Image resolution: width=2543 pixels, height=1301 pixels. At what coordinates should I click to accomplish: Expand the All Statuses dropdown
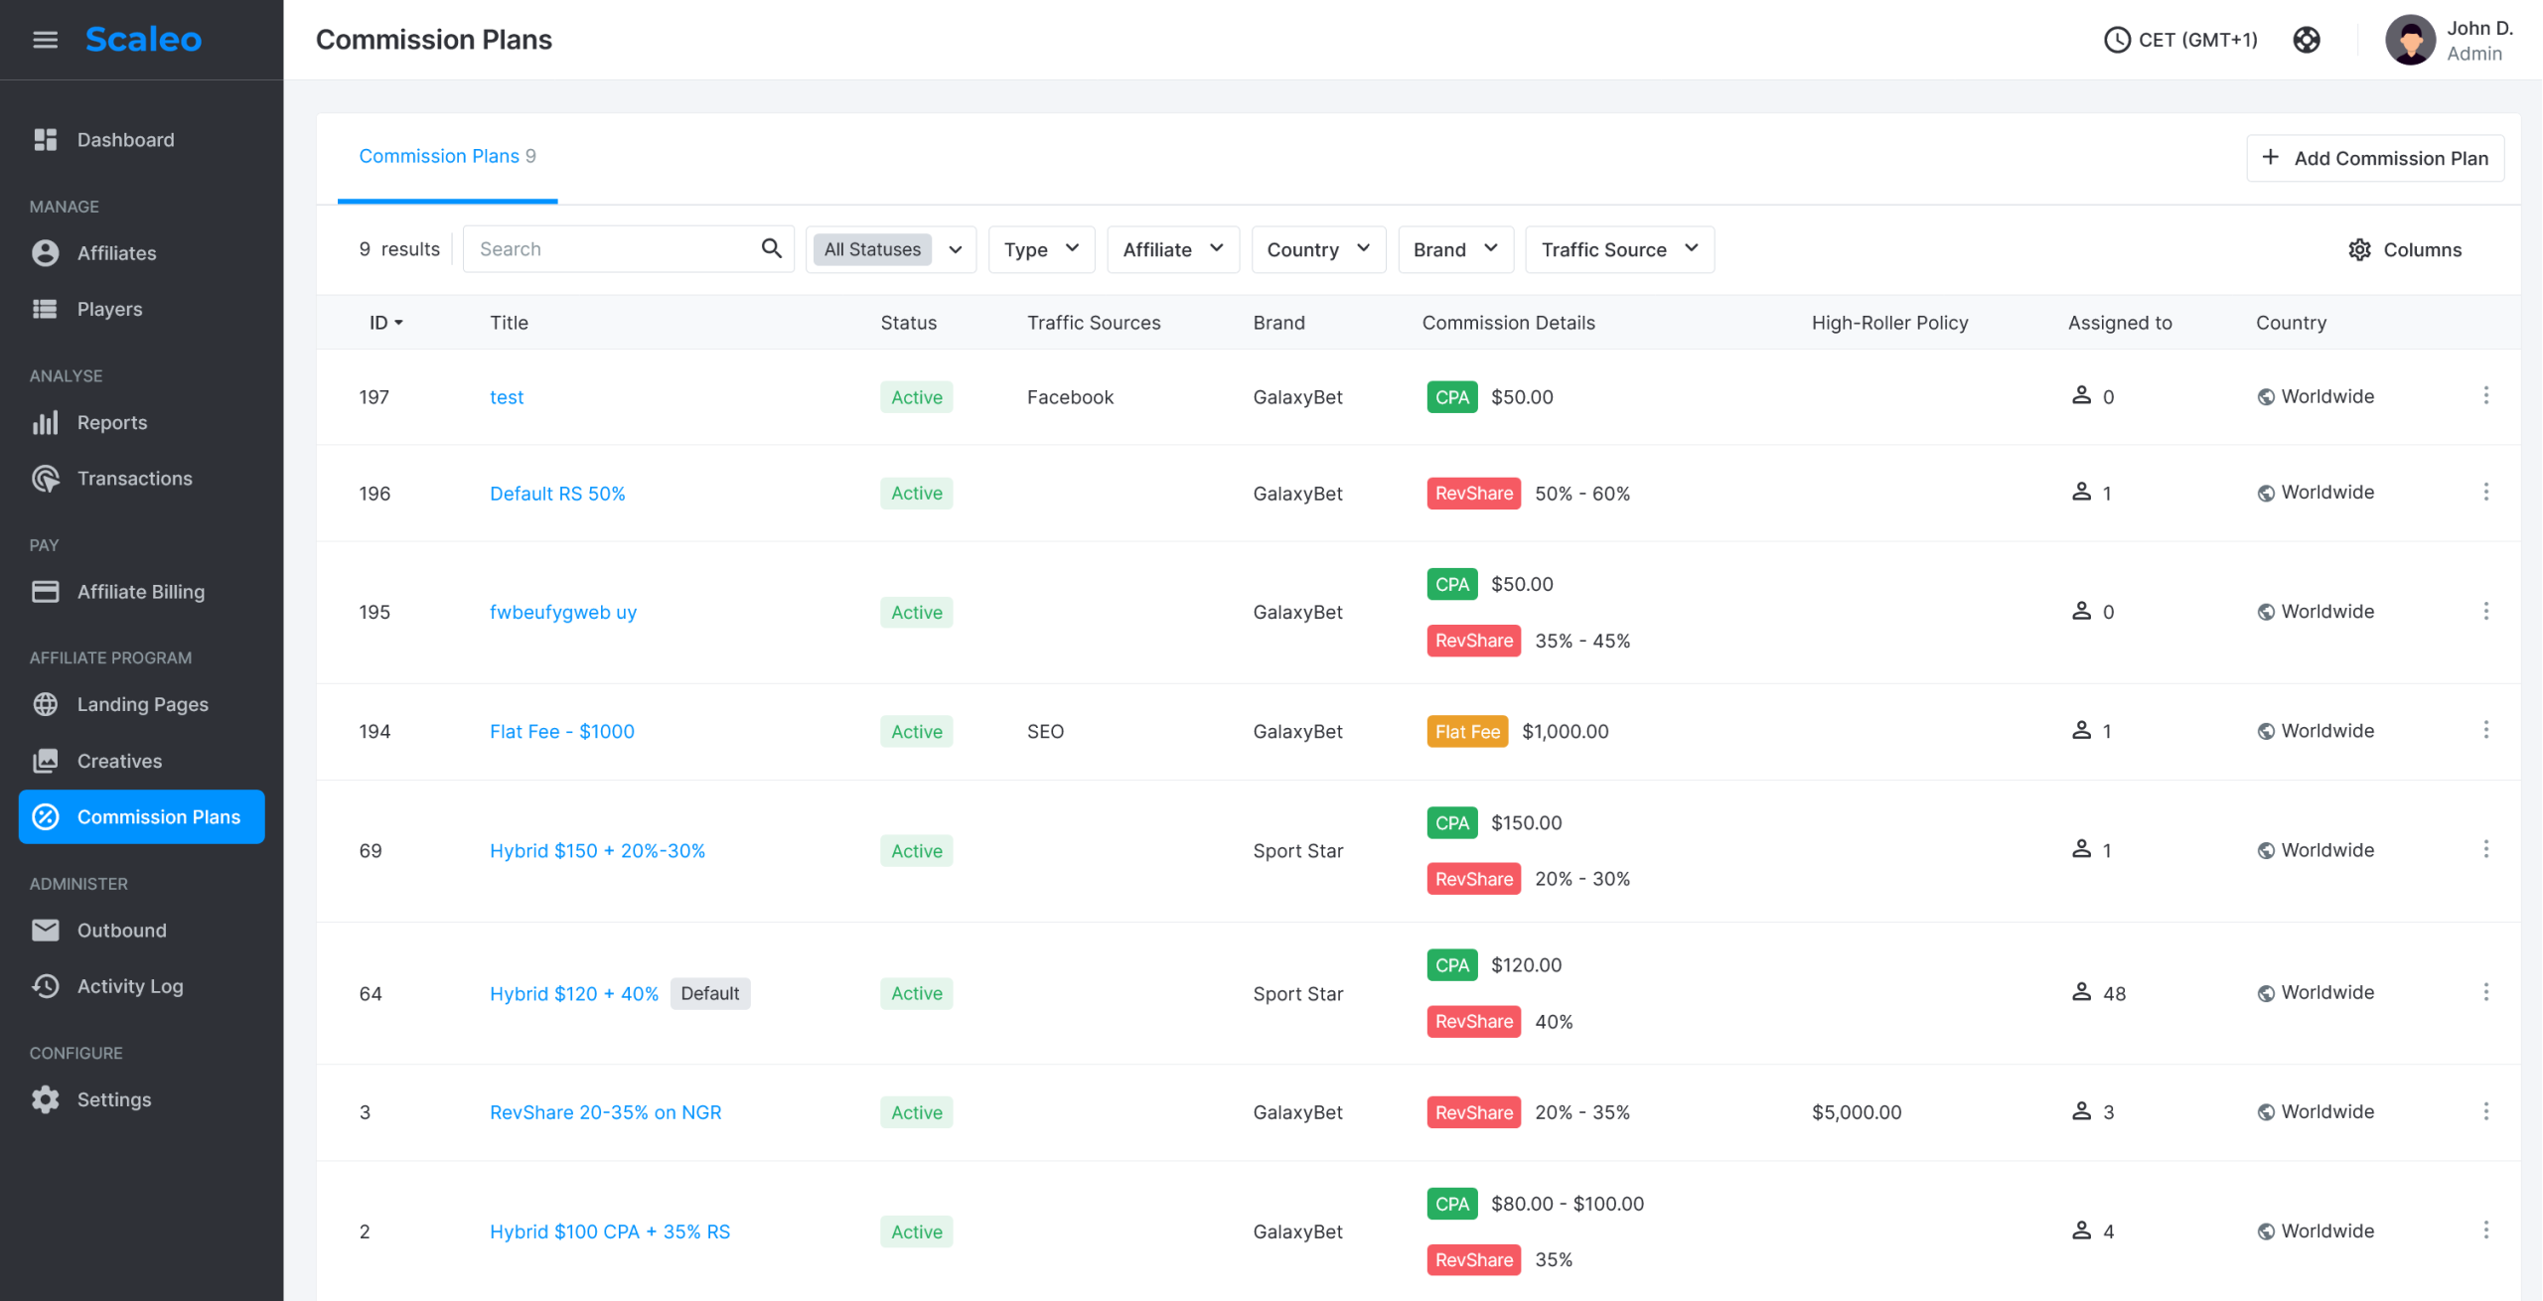[891, 249]
